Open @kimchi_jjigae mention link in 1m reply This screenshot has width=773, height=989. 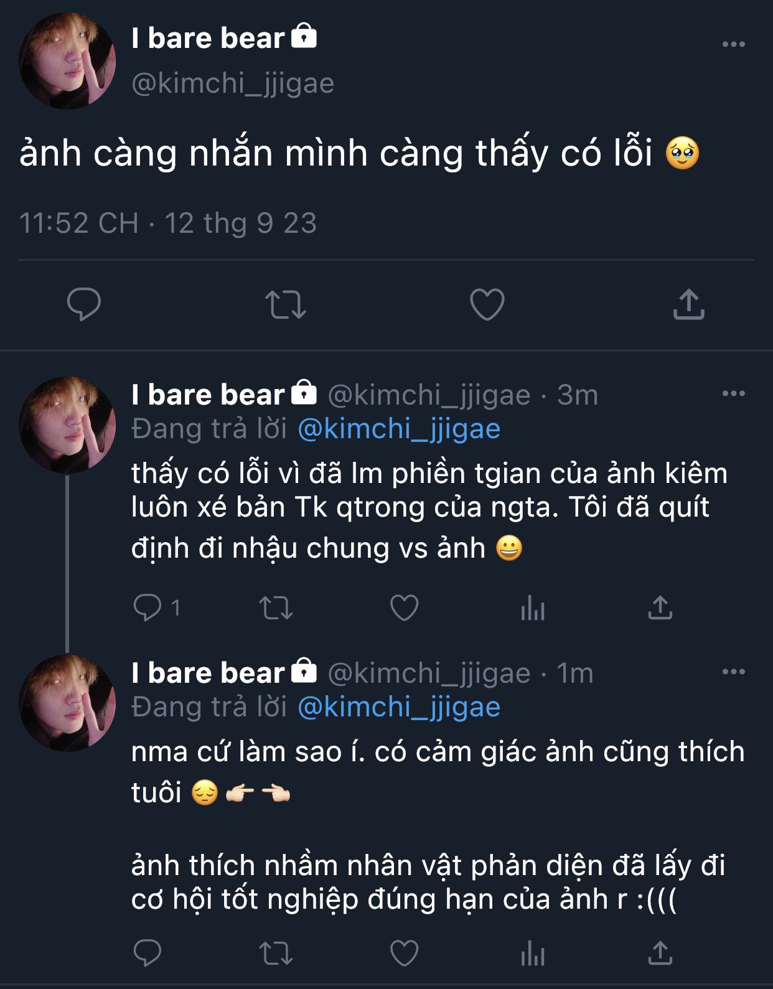pyautogui.click(x=399, y=707)
